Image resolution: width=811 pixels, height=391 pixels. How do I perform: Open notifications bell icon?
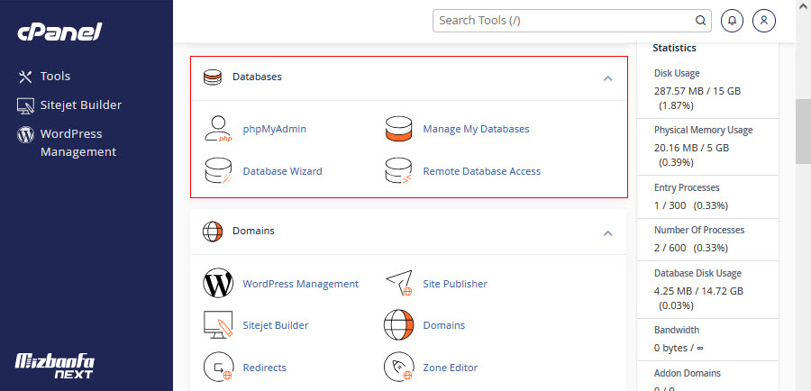click(732, 21)
